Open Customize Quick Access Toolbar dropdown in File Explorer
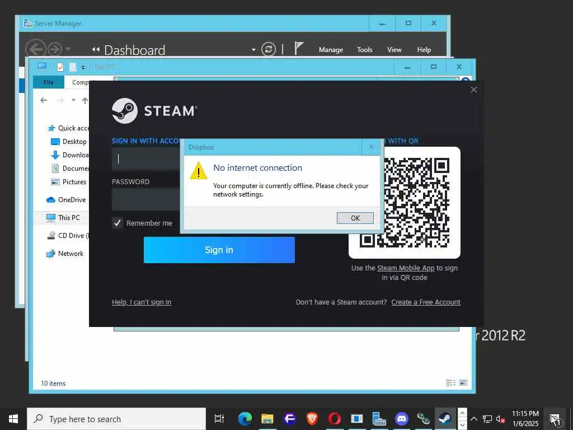573x430 pixels. point(83,67)
